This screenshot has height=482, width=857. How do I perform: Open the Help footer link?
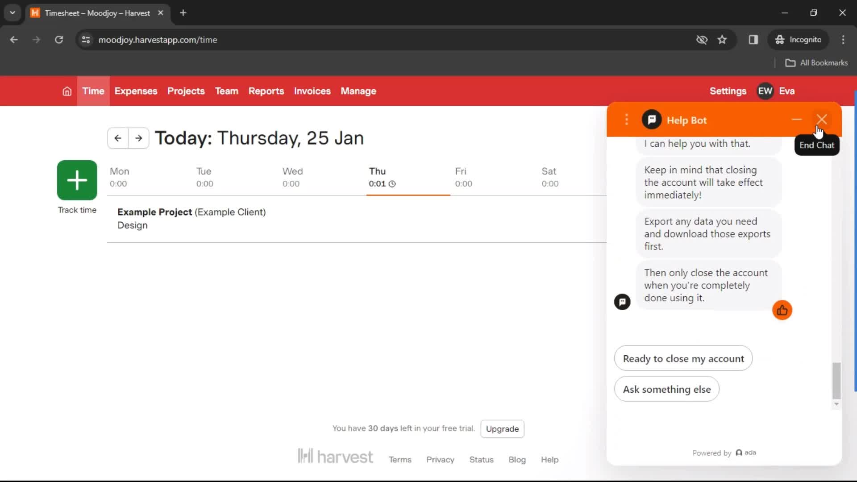pyautogui.click(x=549, y=460)
